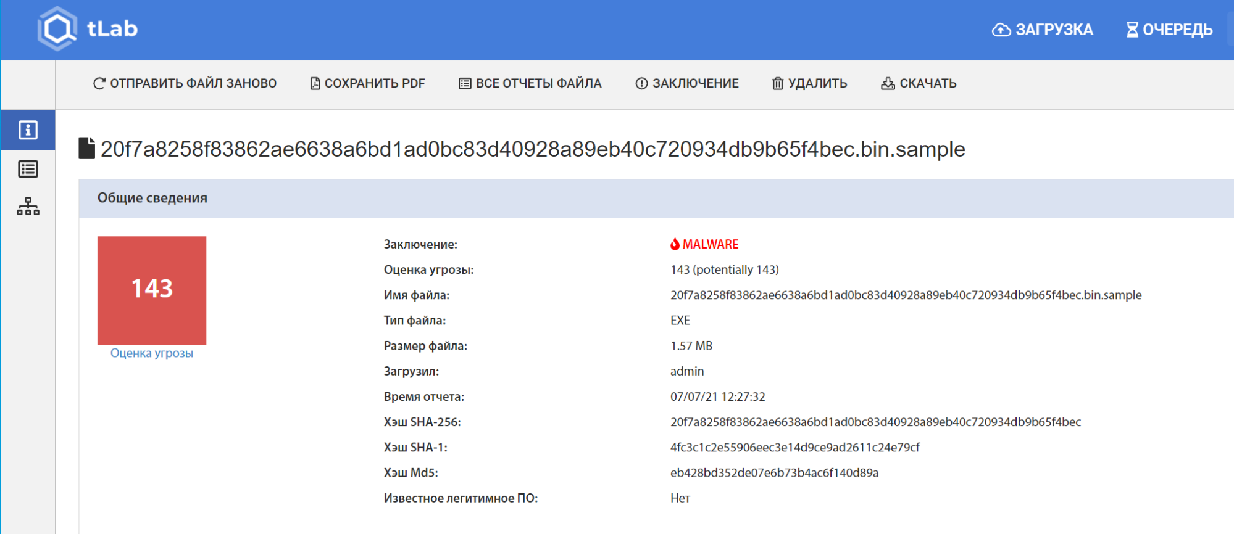Delete the report using УДАЛИТЬ
Image resolution: width=1234 pixels, height=534 pixels.
(x=809, y=83)
